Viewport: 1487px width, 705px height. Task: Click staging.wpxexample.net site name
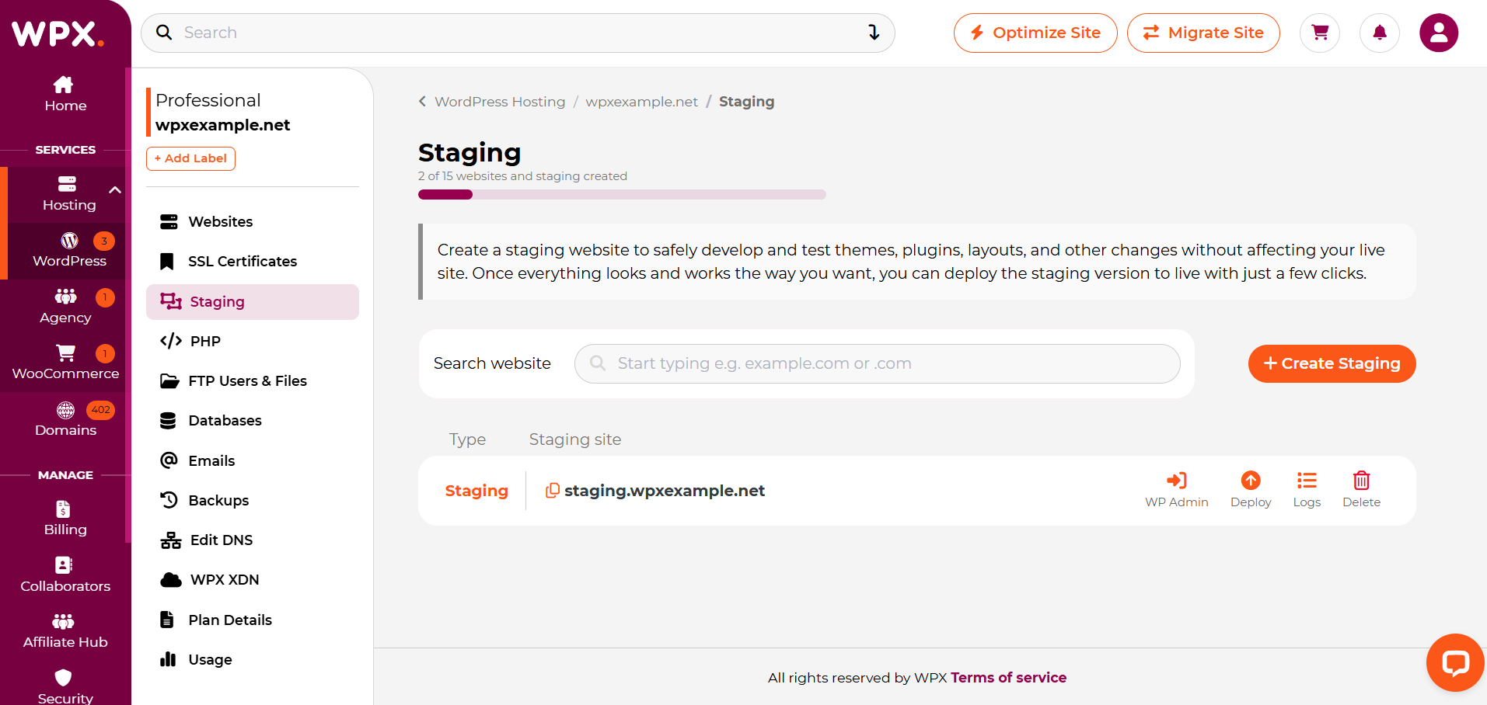point(665,491)
